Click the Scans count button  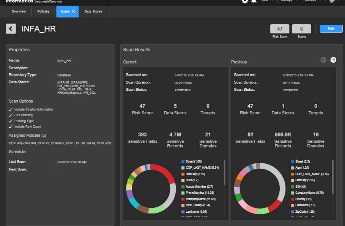[302, 29]
